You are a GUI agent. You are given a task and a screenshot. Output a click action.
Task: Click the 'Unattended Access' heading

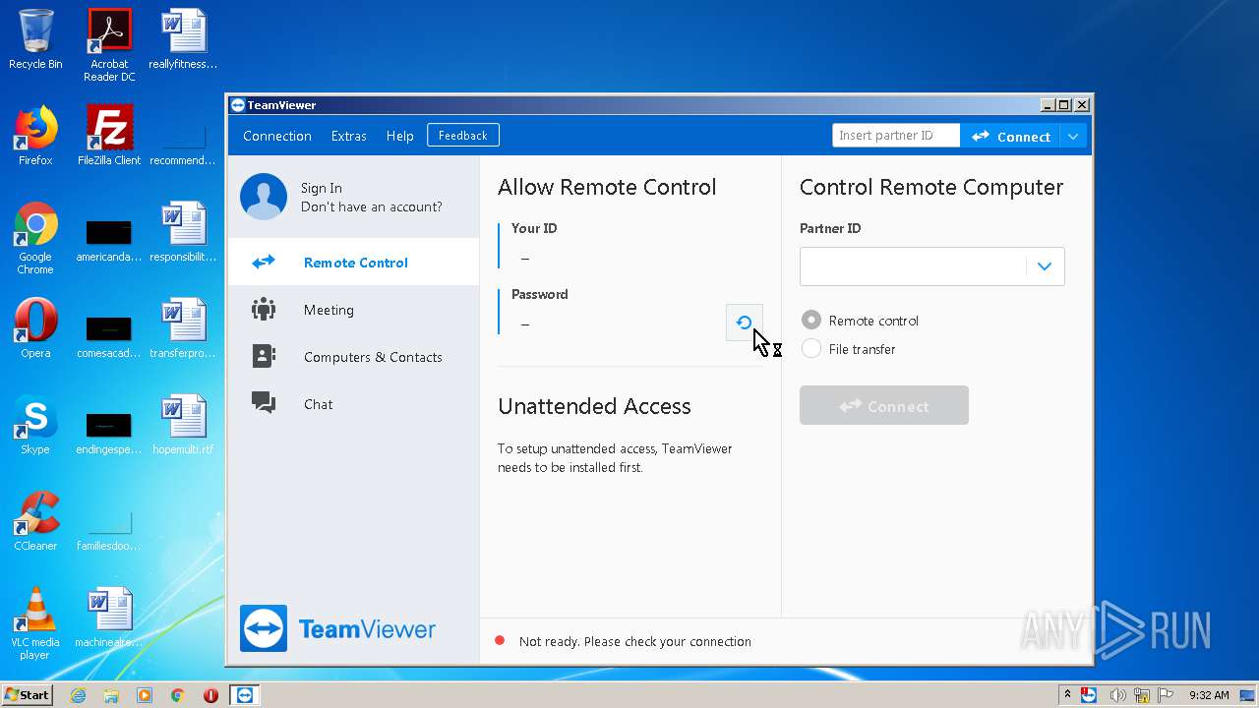[594, 406]
